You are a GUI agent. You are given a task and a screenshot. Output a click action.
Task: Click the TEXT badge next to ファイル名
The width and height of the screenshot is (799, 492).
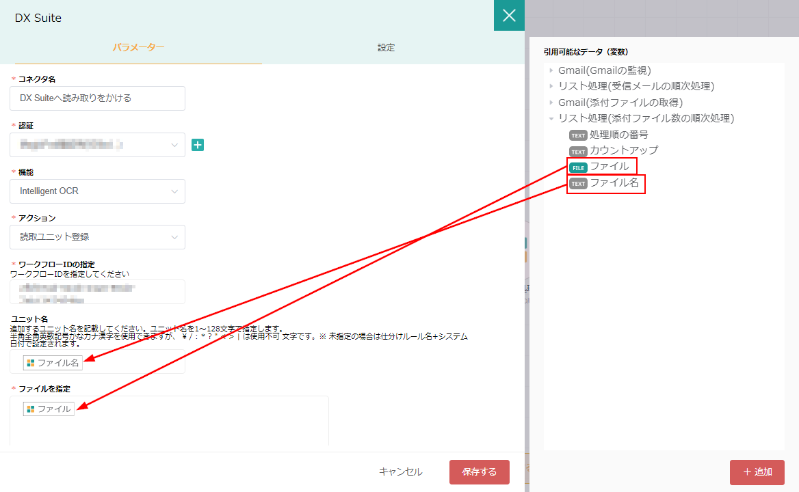click(578, 184)
